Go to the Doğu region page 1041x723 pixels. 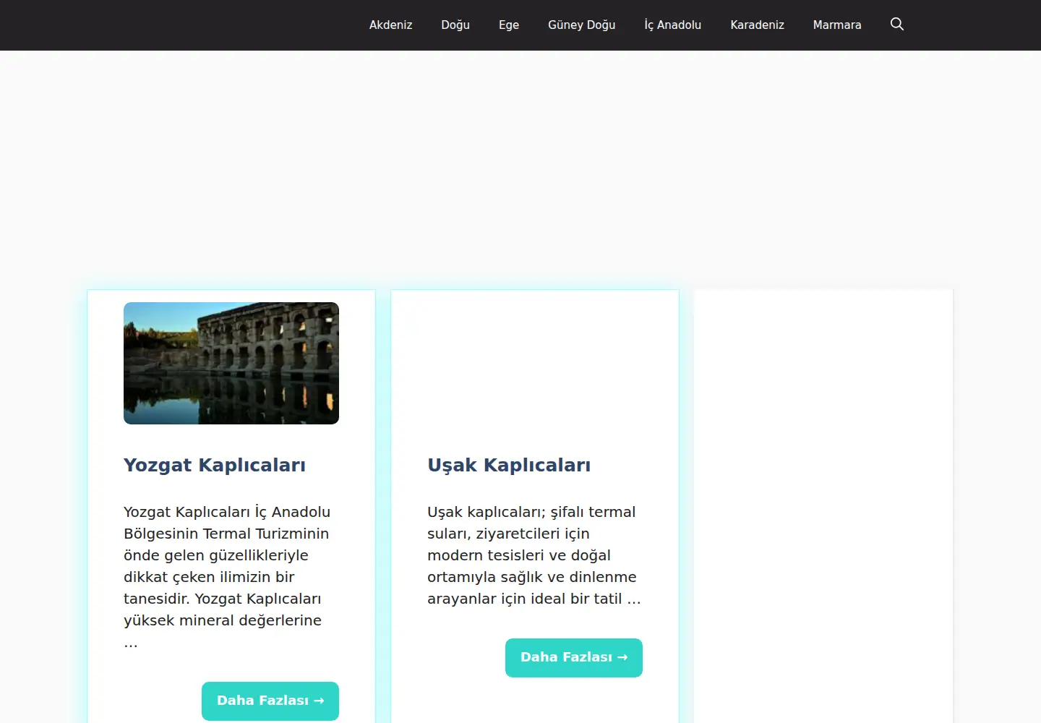click(455, 25)
